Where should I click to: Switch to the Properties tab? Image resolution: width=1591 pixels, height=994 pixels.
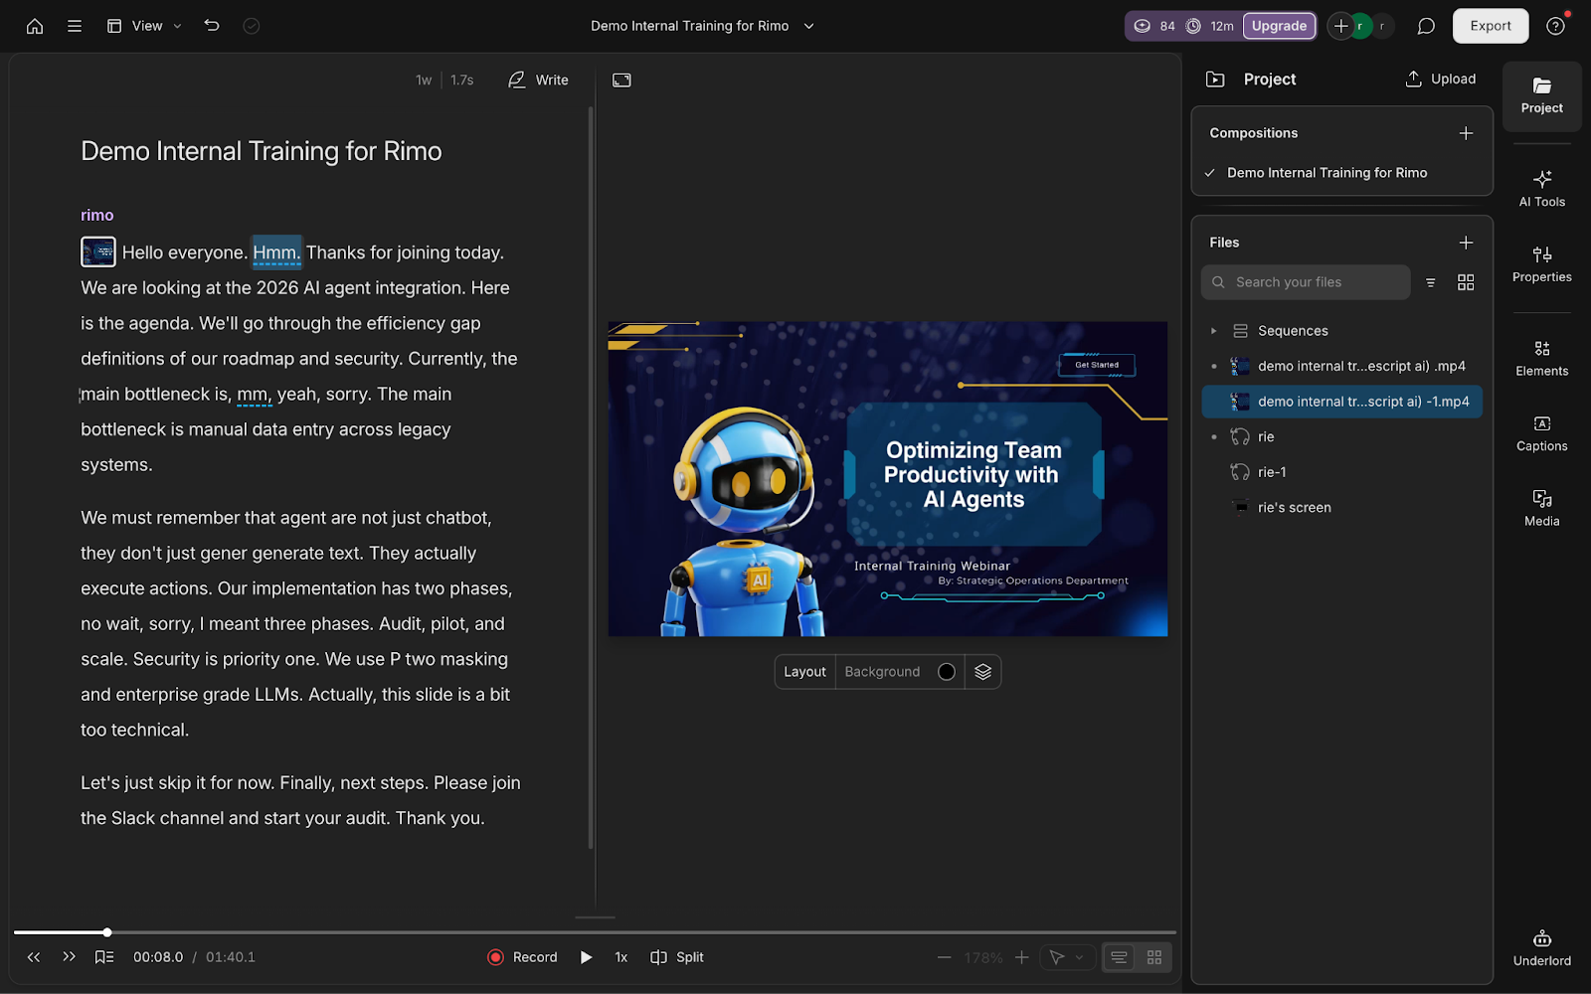click(x=1541, y=263)
